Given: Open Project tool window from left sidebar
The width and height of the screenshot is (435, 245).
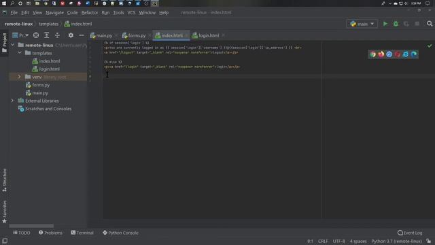Looking at the screenshot, I should pos(5,42).
